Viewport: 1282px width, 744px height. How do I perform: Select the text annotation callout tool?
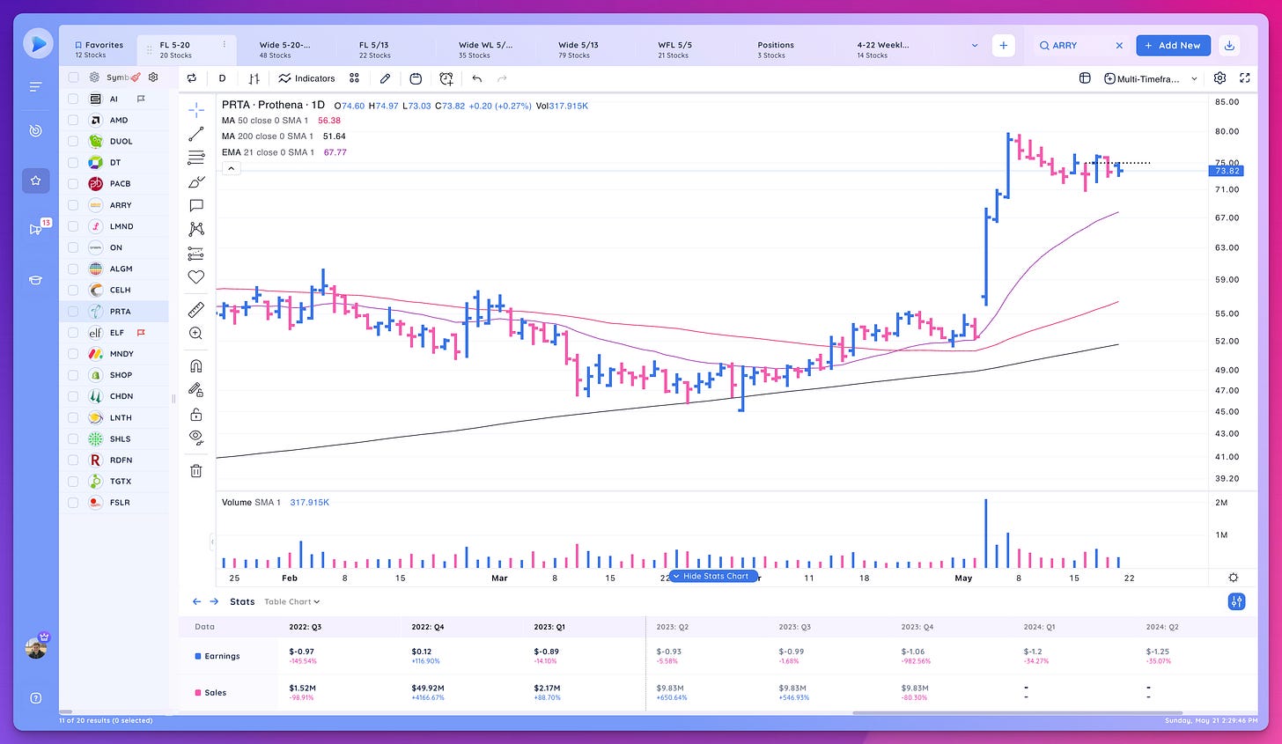click(x=196, y=205)
